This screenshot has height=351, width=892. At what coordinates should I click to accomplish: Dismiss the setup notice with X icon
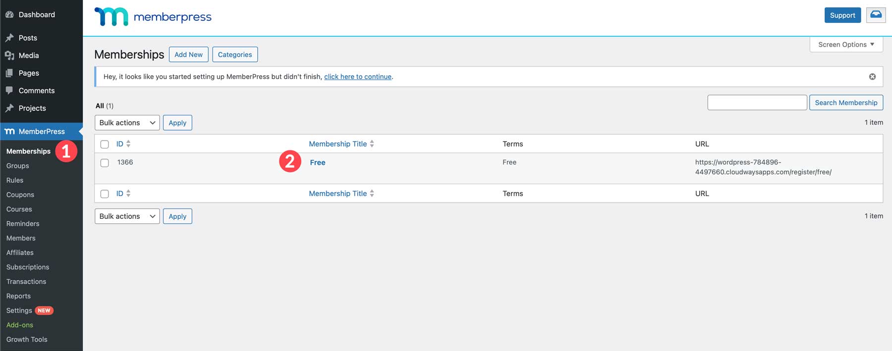(x=872, y=77)
